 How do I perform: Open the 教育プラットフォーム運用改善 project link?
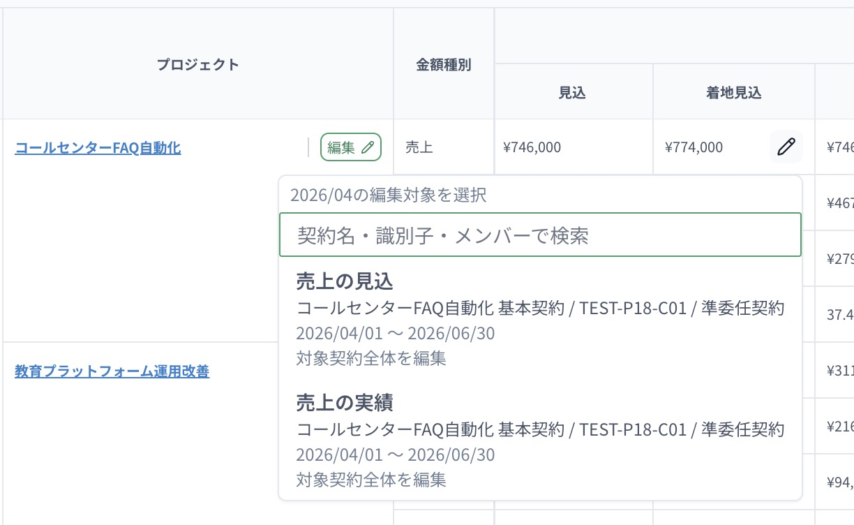pyautogui.click(x=112, y=371)
